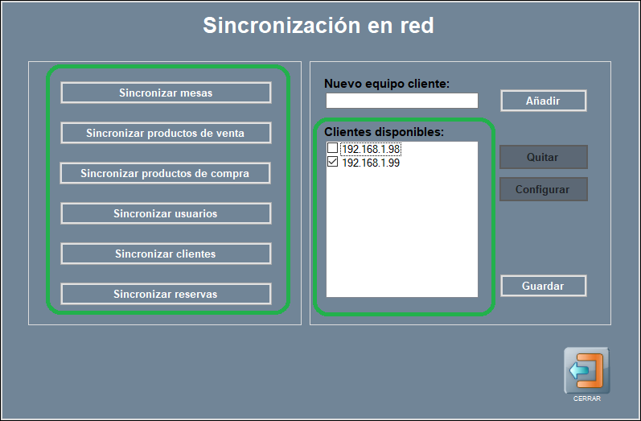Screen dimensions: 641x421
Task: Click the Sincronizar clientes button
Action: tap(166, 254)
